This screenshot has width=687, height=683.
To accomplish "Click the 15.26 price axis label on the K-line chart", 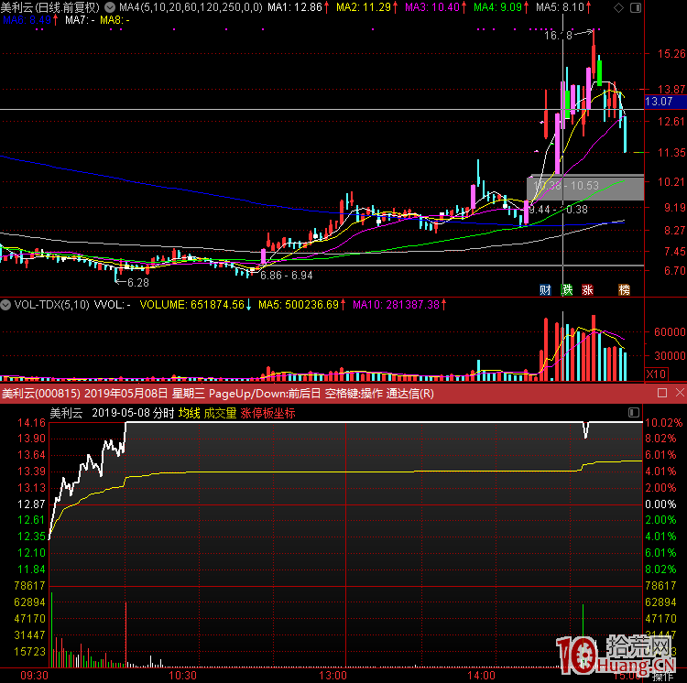I will pos(671,54).
